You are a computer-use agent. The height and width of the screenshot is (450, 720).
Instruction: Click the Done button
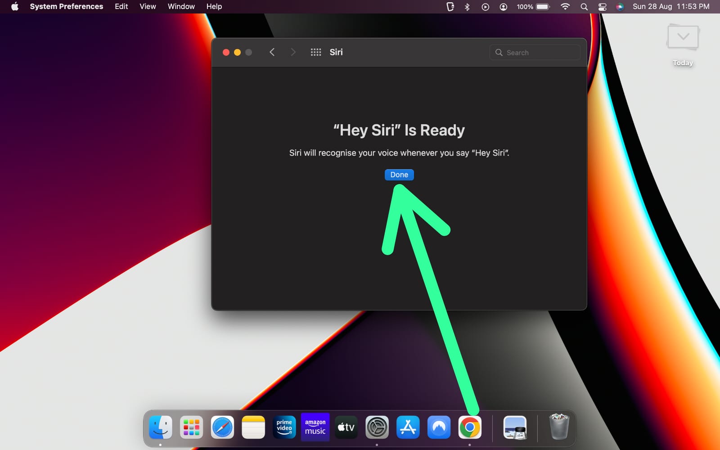coord(399,175)
